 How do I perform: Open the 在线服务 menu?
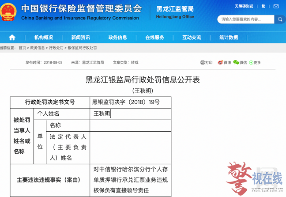click(154, 38)
